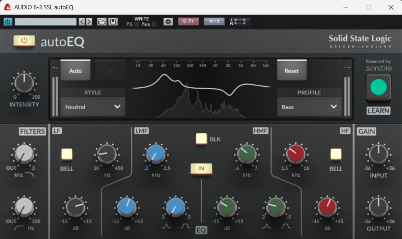The image size is (402, 239).
Task: Open the load preset folder icon
Action: click(102, 22)
